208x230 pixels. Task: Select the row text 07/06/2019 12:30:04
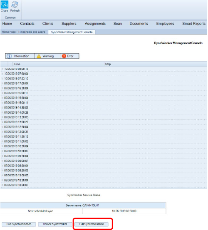coord(16,127)
